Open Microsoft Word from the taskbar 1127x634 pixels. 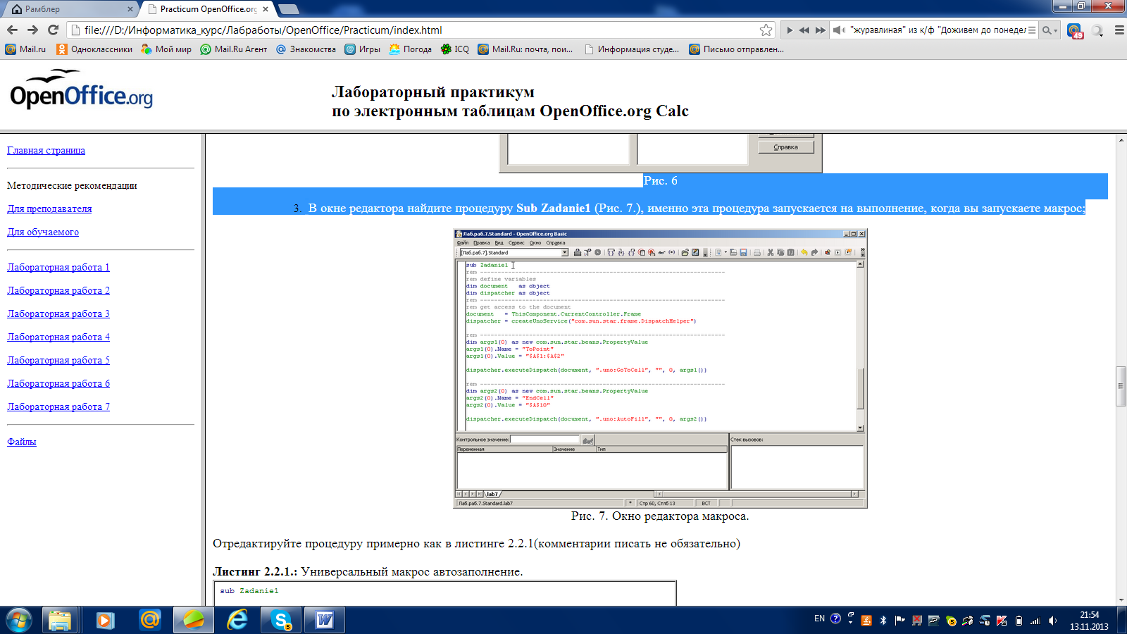(x=325, y=620)
